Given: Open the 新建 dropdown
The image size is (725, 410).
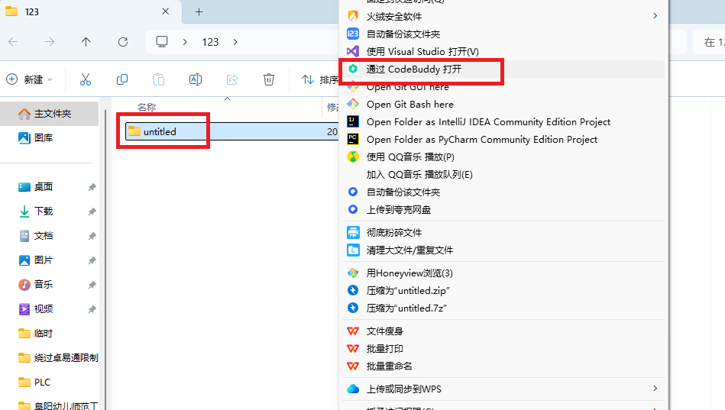Looking at the screenshot, I should [x=29, y=79].
